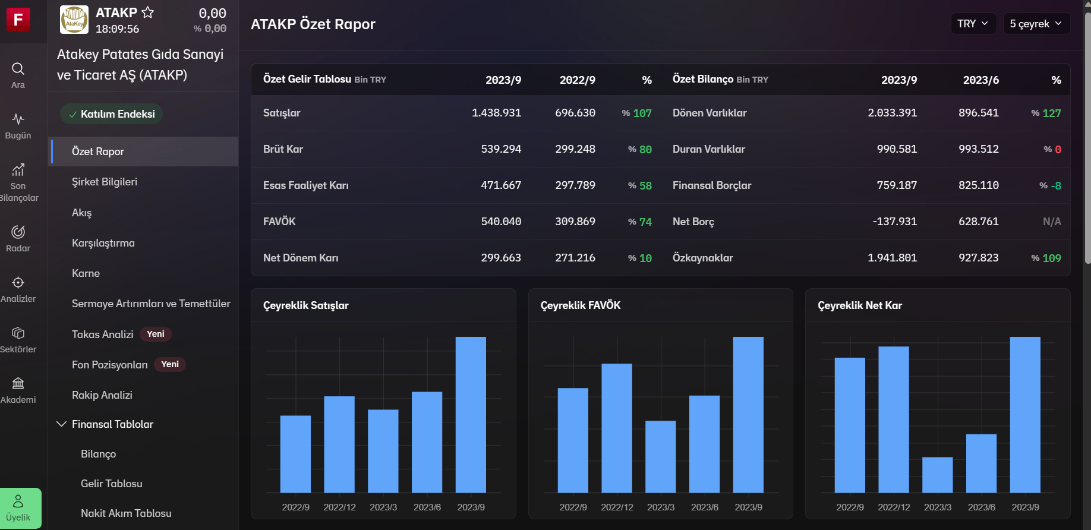Click the Esas Faaliyet Karı label
This screenshot has width=1091, height=530.
pos(306,185)
